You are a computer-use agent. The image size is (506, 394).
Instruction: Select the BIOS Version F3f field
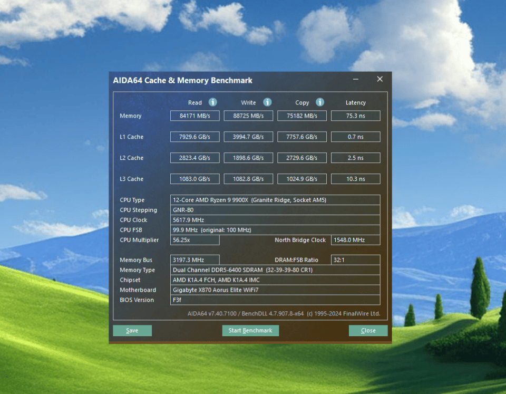click(274, 300)
